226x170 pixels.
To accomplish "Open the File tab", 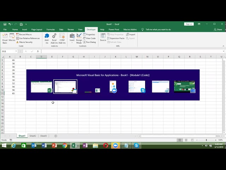I will pos(5,29).
